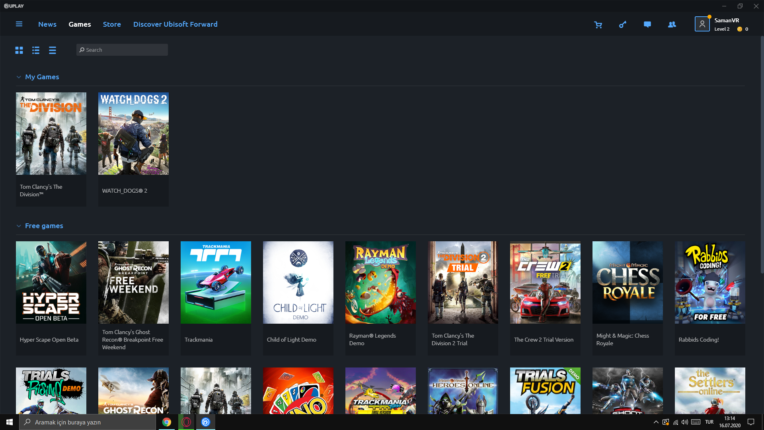
Task: Click the Windows taskbar search box
Action: pos(88,422)
